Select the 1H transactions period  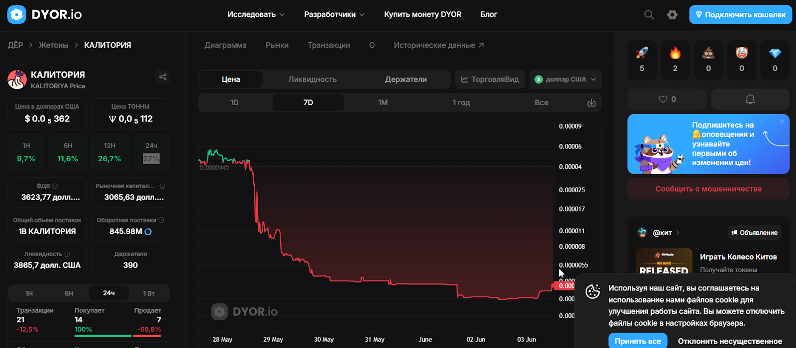(29, 293)
